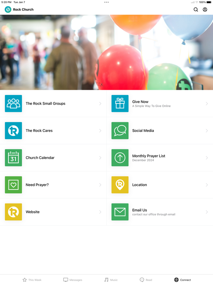This screenshot has height=285, width=213.
Task: Tap the 'December 2024' subtitle
Action: click(143, 160)
